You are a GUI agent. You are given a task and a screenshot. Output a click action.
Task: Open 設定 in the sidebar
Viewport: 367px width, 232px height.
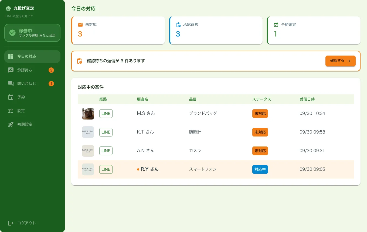(32, 111)
